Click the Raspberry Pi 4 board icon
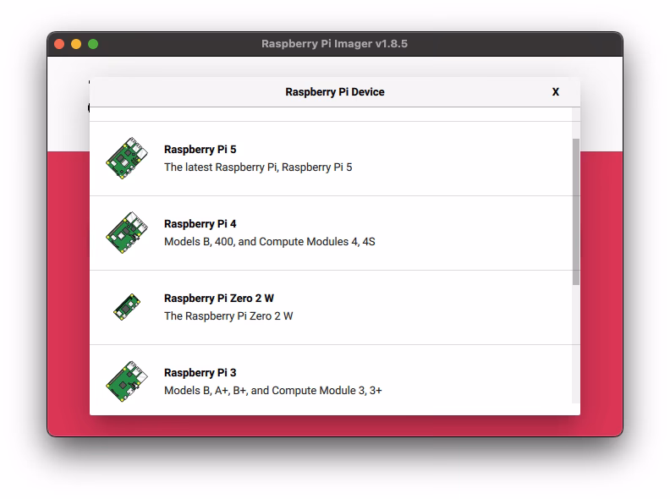Screen dimensions: 670x499 click(x=127, y=233)
